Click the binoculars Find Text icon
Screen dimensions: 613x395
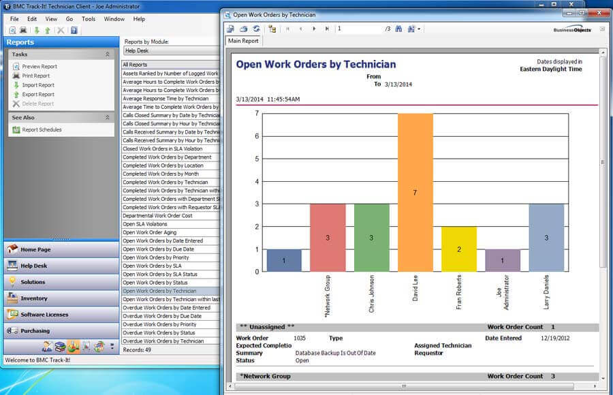point(398,29)
